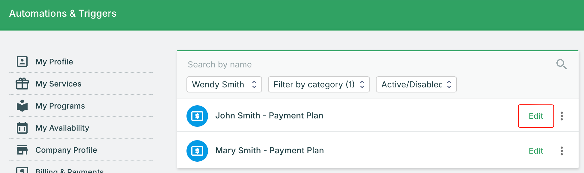Click the Company Profile storefront icon
The height and width of the screenshot is (173, 584).
(x=22, y=150)
